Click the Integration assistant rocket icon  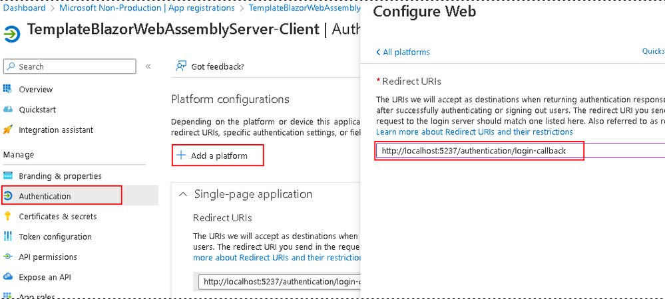coord(7,130)
